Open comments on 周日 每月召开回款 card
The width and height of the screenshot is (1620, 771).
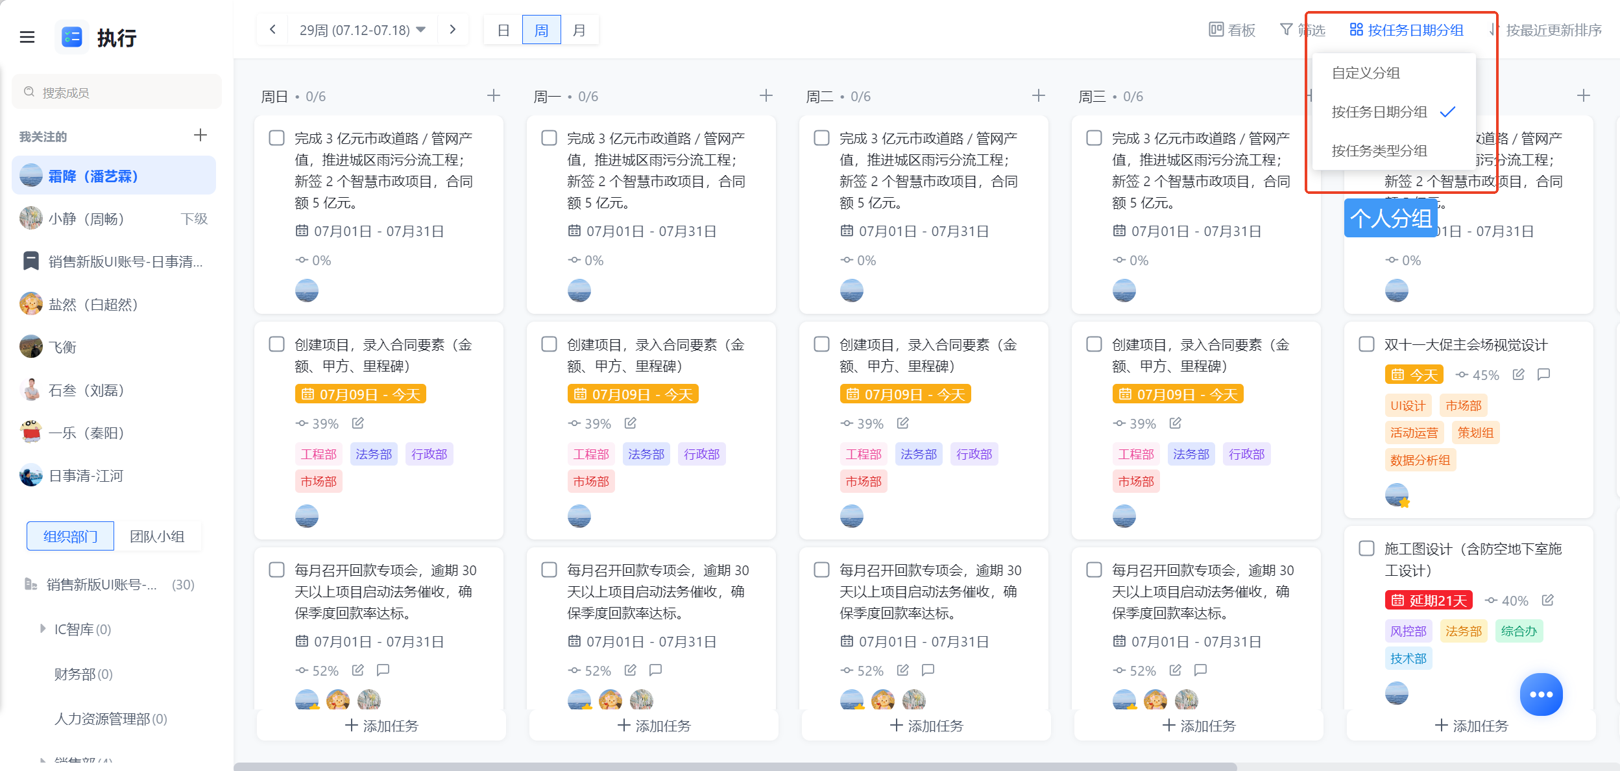tap(383, 670)
